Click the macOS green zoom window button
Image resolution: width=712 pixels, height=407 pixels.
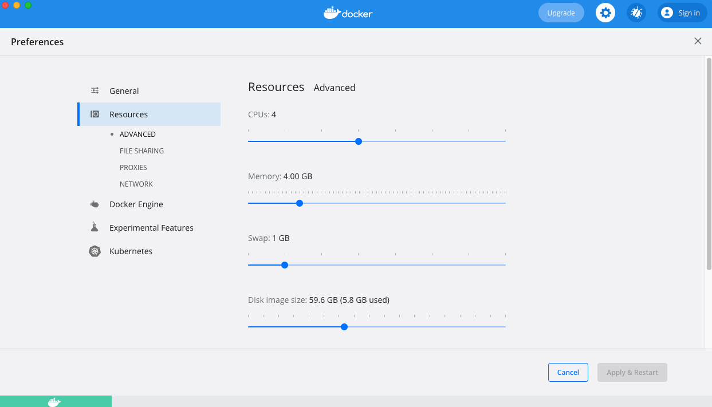point(27,5)
